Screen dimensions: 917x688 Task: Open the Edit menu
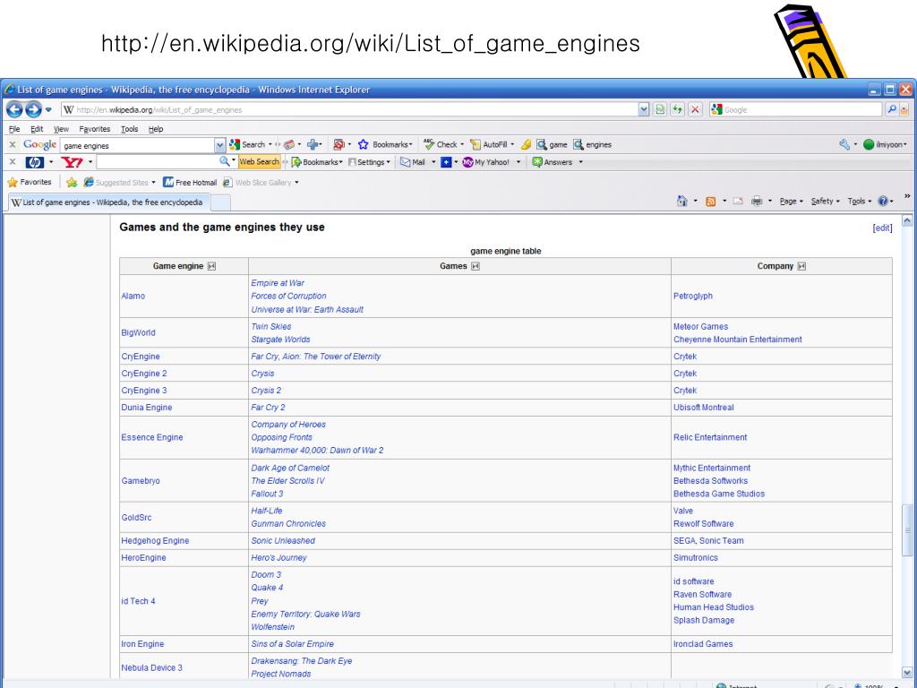click(x=37, y=129)
